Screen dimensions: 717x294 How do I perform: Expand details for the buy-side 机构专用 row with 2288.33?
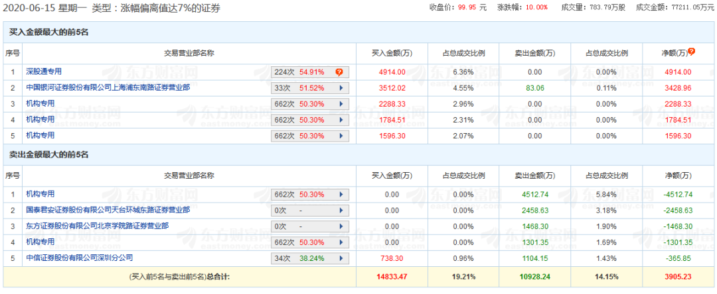coord(341,104)
